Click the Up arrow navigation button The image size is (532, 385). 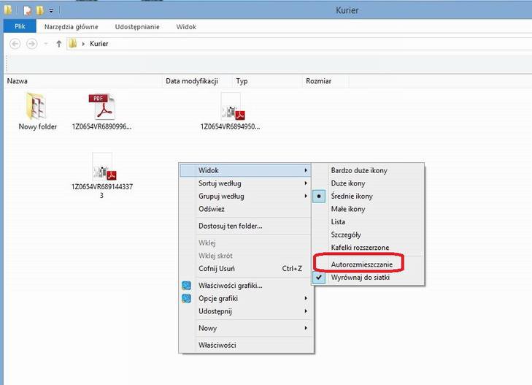point(58,44)
